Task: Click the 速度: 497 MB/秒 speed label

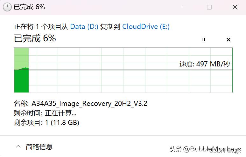Action: (x=205, y=64)
